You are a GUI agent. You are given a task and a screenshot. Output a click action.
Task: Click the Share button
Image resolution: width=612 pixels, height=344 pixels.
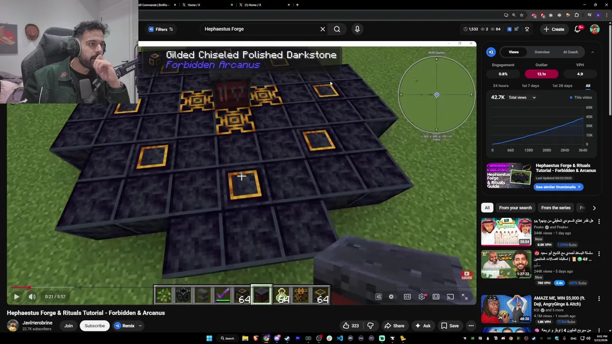tap(394, 326)
